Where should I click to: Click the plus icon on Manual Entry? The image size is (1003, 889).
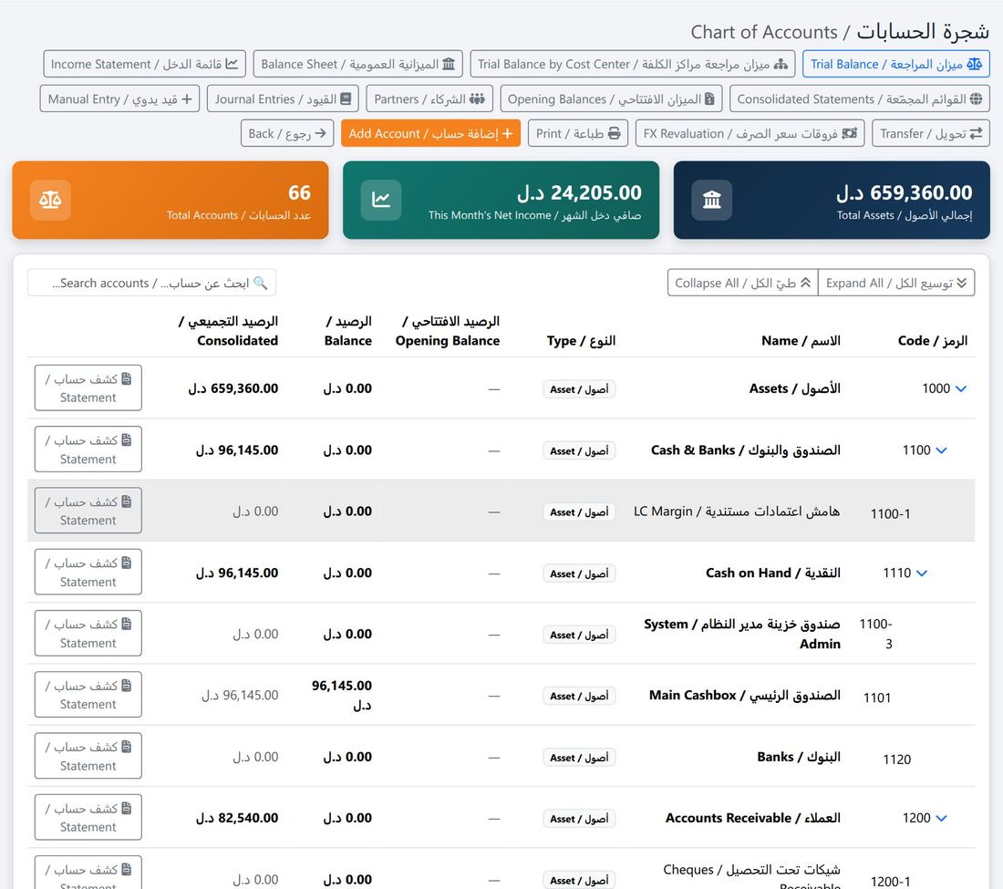[x=187, y=99]
